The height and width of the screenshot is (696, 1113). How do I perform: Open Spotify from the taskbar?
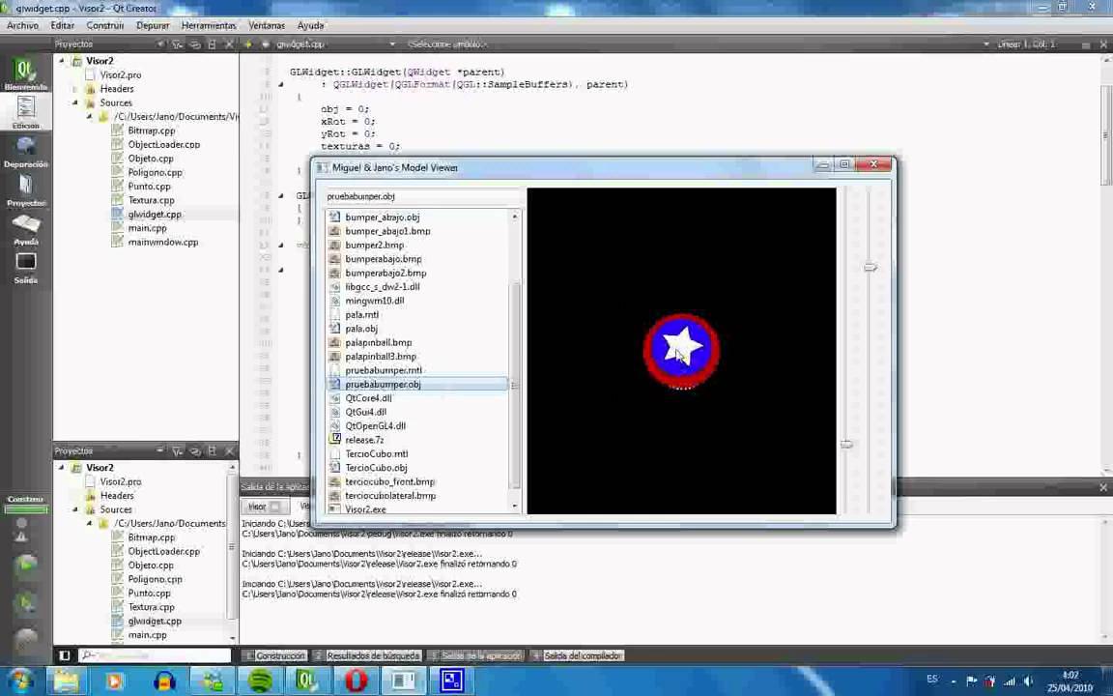(261, 681)
